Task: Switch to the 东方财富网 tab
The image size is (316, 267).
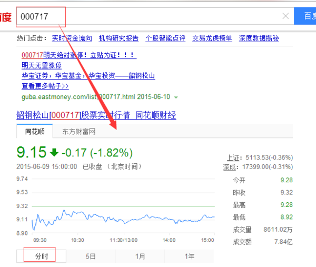Action: pos(79,131)
